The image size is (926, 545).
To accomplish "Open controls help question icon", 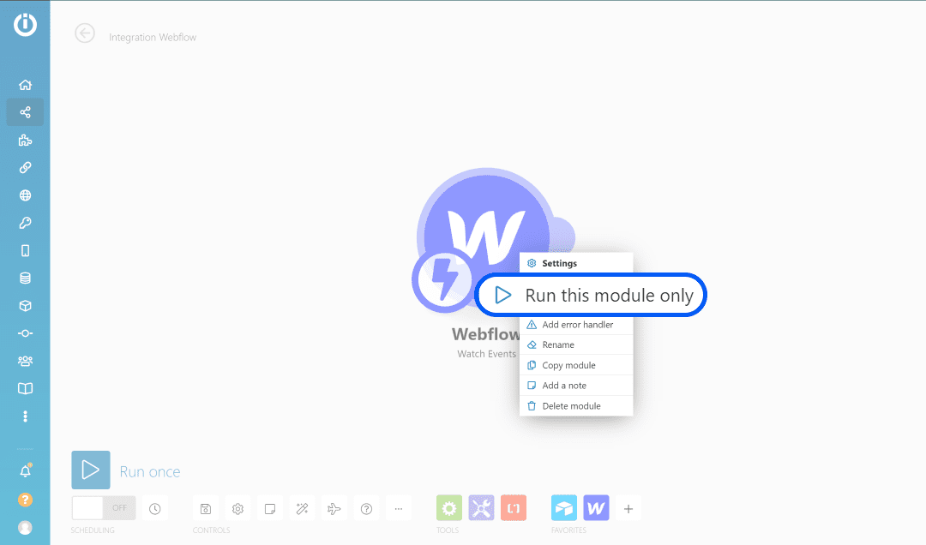I will point(367,508).
